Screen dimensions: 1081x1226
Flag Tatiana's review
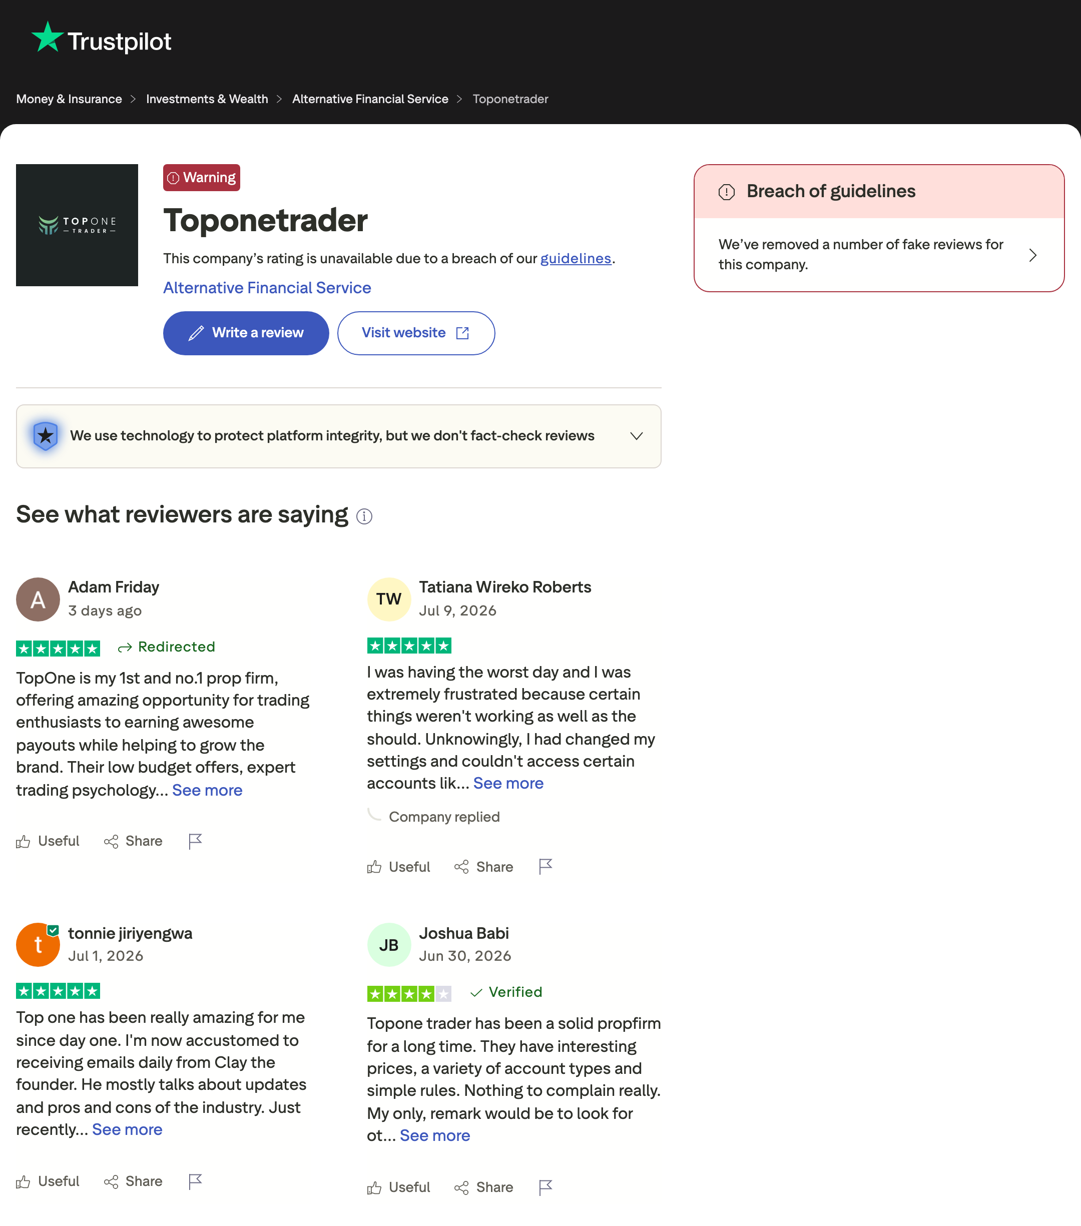click(546, 867)
